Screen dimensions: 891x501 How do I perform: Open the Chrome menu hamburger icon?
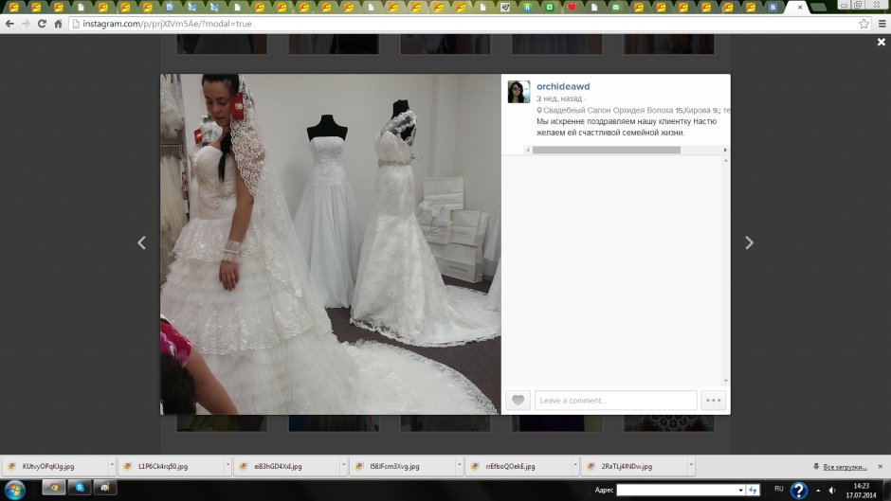pos(880,24)
